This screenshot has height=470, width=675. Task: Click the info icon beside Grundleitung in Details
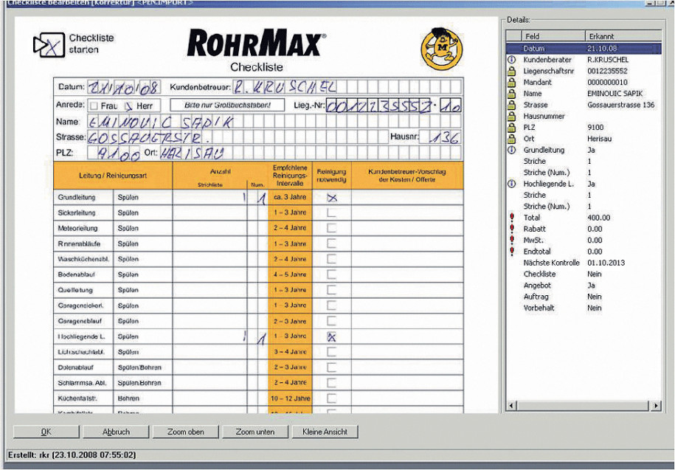(x=511, y=150)
